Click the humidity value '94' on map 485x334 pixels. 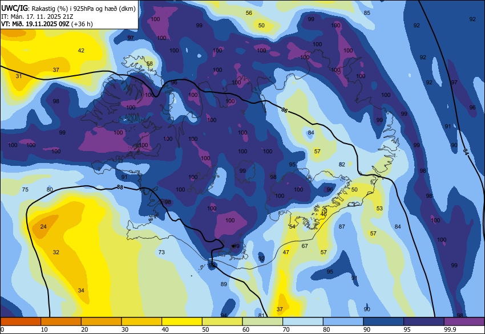[224, 315]
